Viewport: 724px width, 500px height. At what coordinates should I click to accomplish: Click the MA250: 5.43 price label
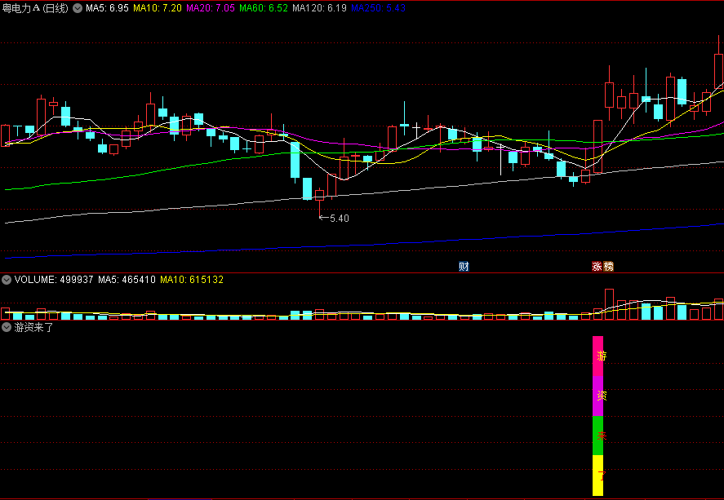coord(378,8)
